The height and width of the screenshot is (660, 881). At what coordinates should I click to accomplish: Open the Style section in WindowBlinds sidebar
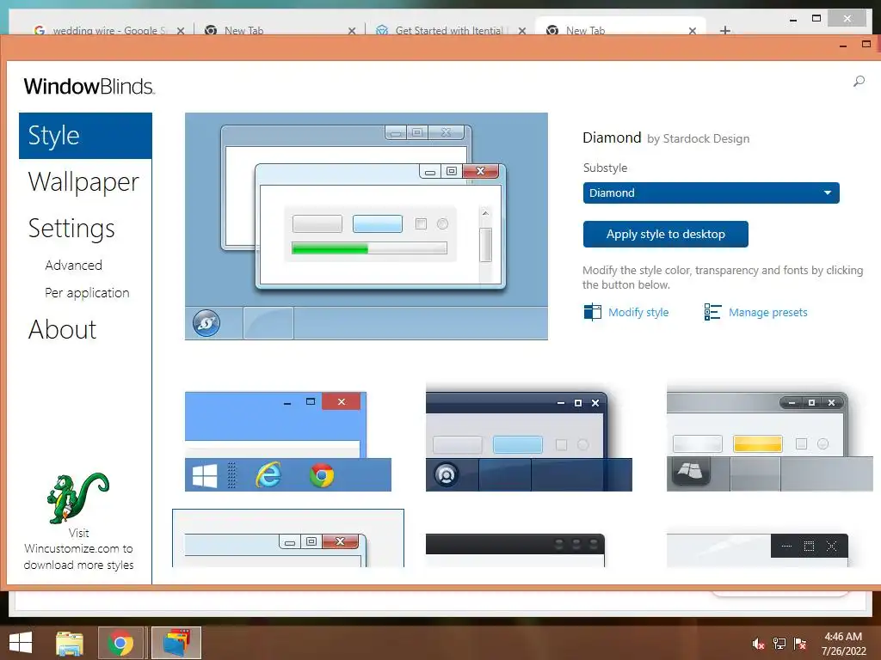click(x=85, y=136)
